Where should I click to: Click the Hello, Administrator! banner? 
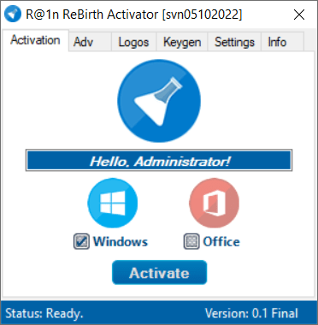point(159,160)
